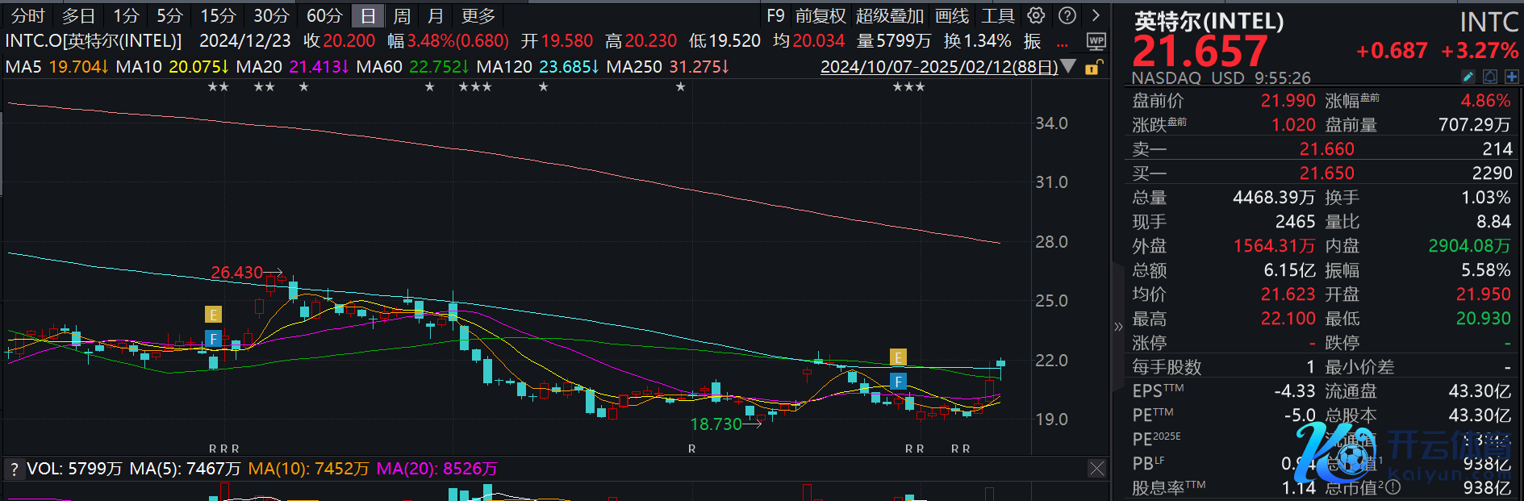1524x501 pixels.
Task: Add INTC to watchlist with plus icon
Action: 1511,77
